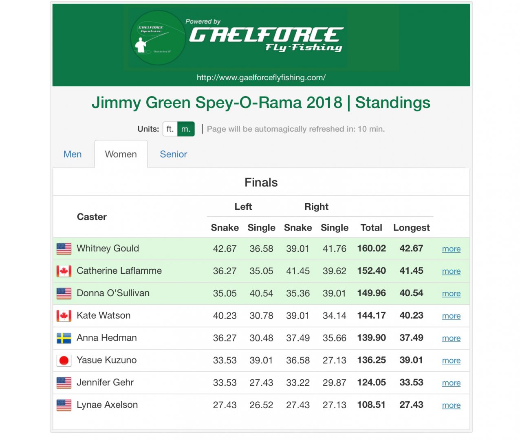Click the Gaelforce Equalizer circular logo
This screenshot has height=440, width=520.
point(158,38)
